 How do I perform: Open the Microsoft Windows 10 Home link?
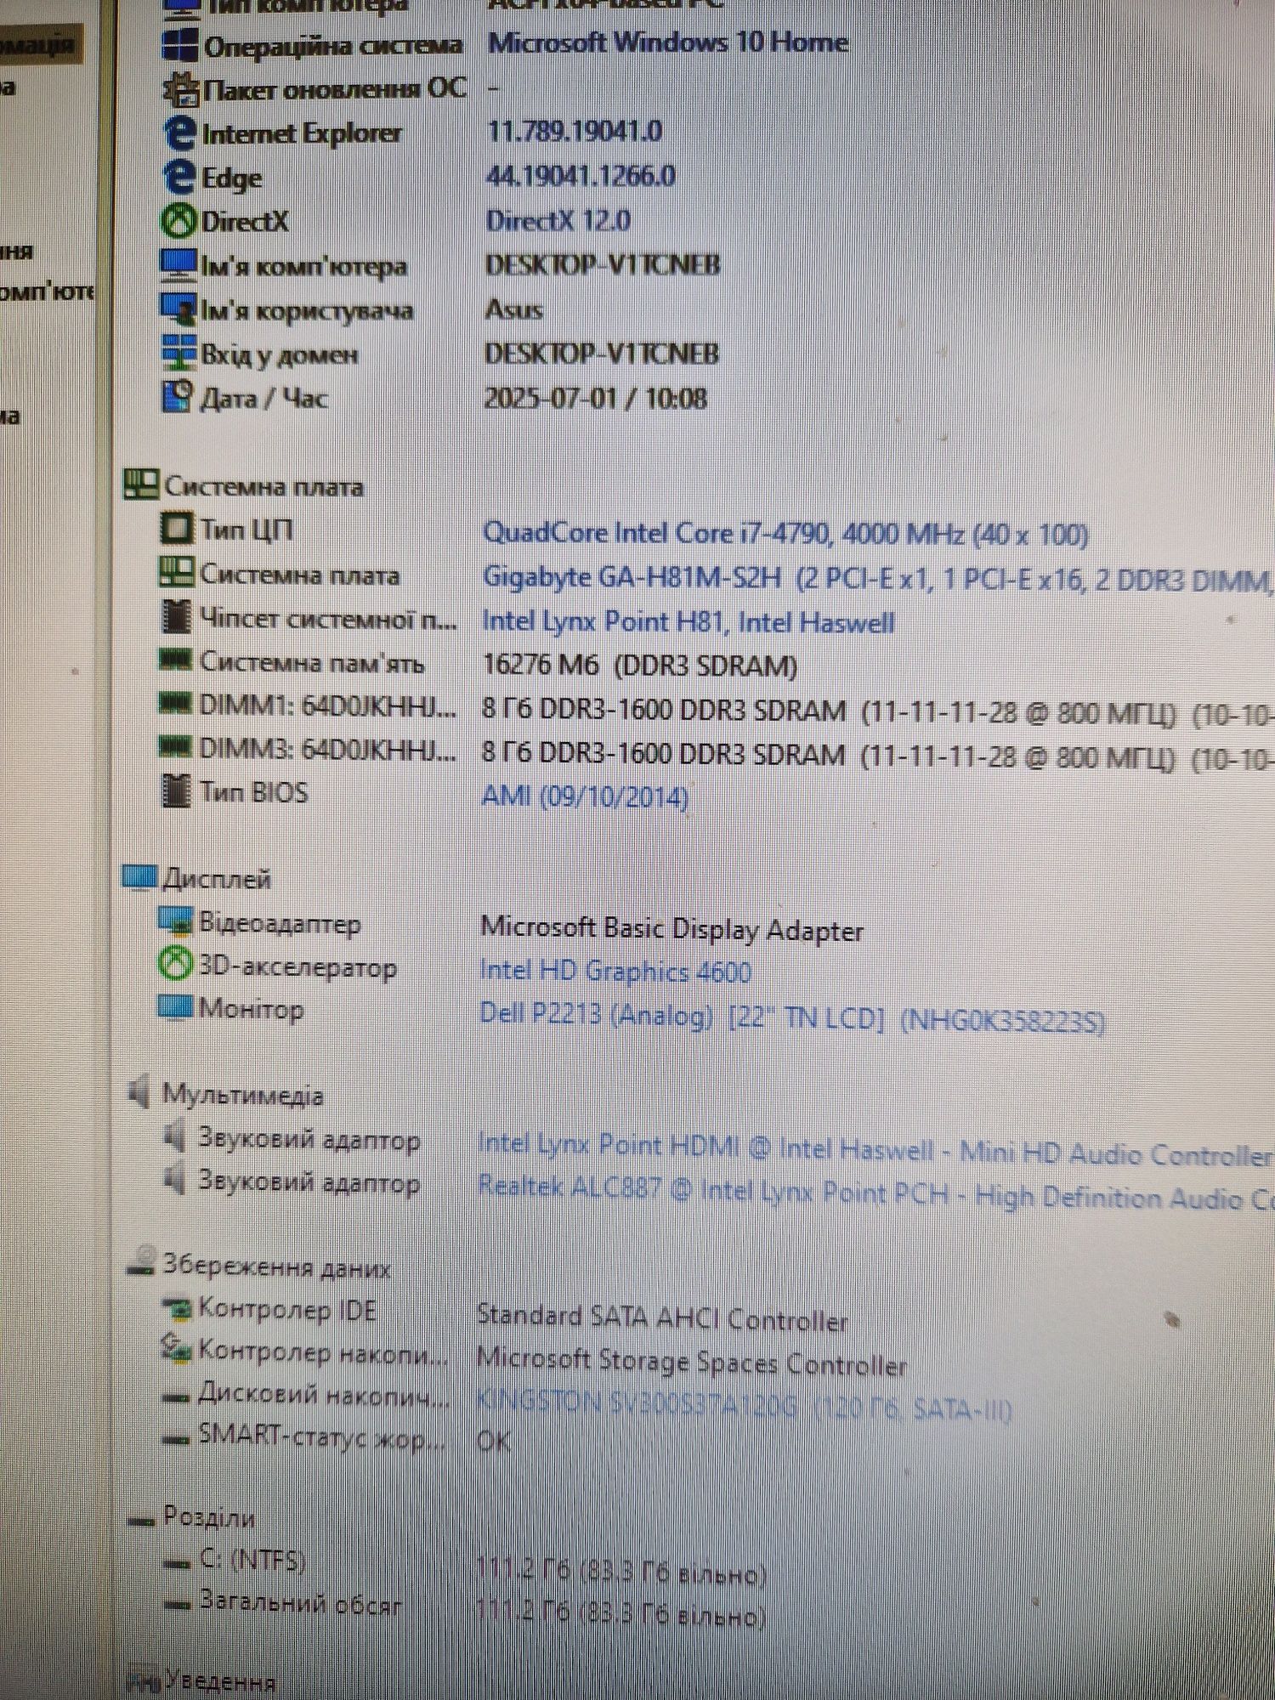point(668,42)
